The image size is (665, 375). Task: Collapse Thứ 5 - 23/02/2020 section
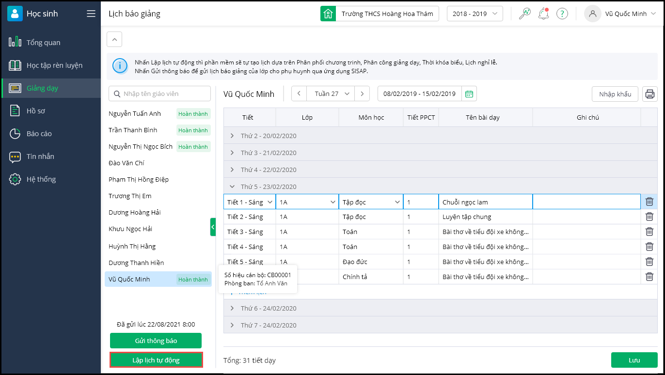tap(232, 187)
